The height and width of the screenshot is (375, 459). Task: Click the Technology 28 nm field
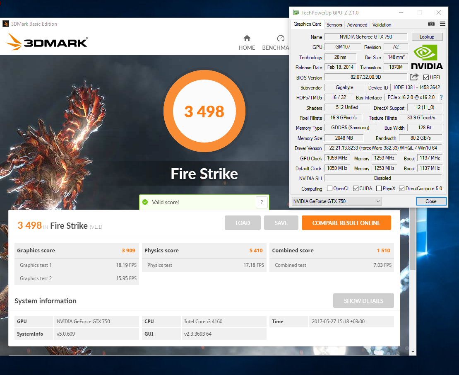click(341, 57)
